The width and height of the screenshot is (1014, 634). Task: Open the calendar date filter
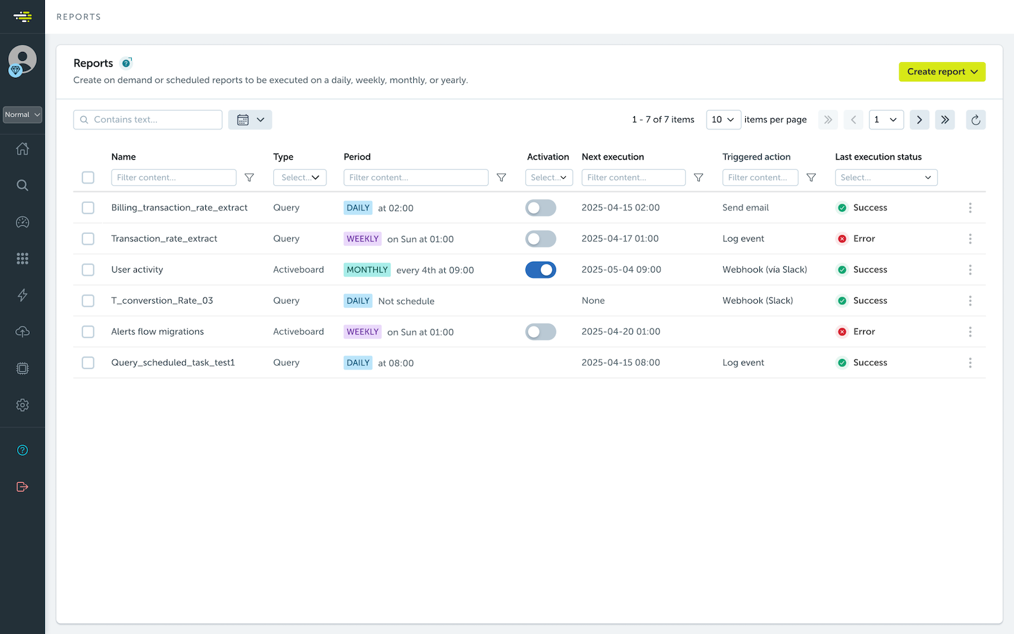point(250,119)
